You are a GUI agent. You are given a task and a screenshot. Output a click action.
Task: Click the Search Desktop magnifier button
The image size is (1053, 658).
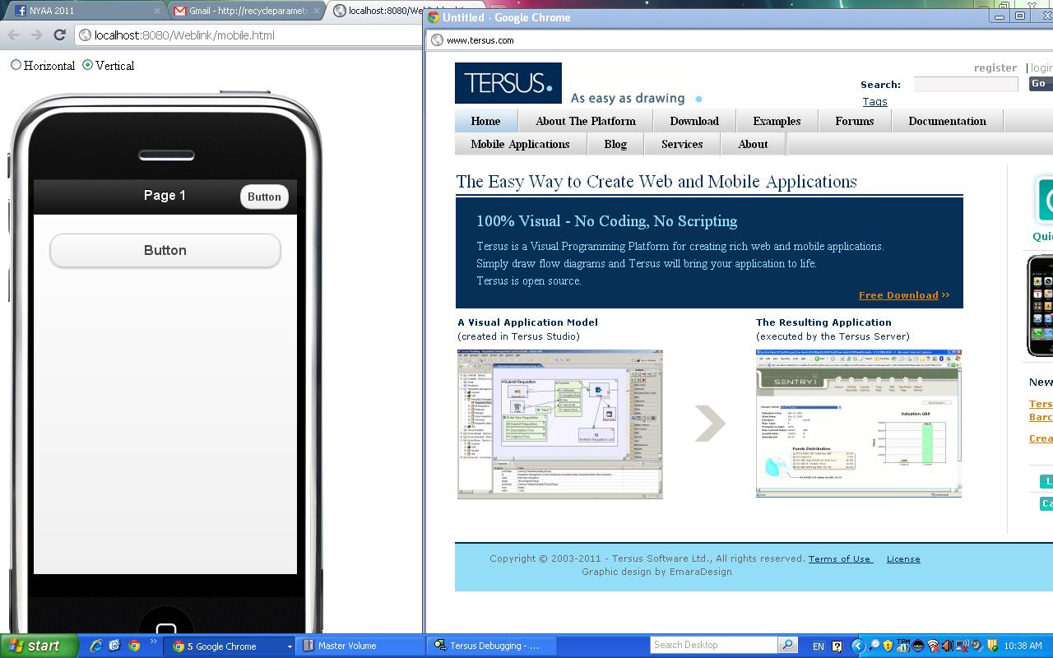(x=787, y=646)
